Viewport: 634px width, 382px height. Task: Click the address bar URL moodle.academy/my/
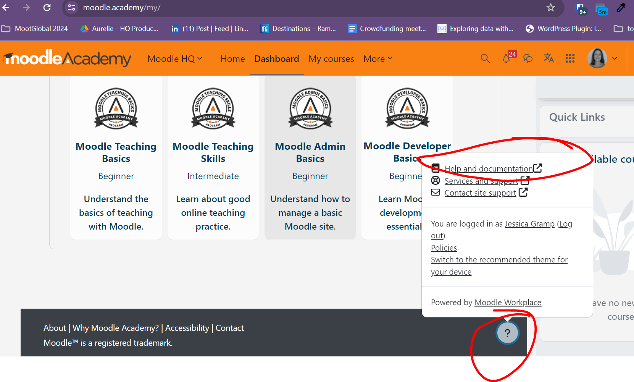[x=122, y=8]
